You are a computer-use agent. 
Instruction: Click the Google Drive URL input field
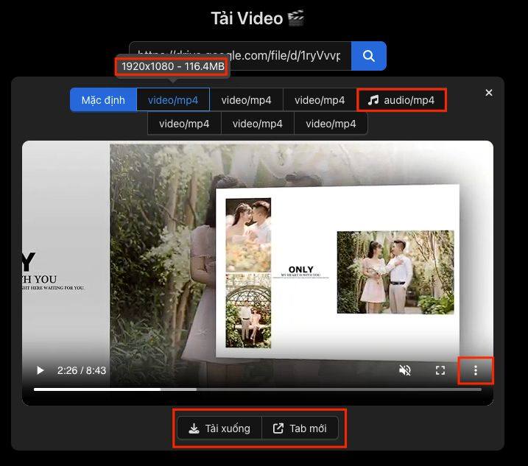click(240, 56)
